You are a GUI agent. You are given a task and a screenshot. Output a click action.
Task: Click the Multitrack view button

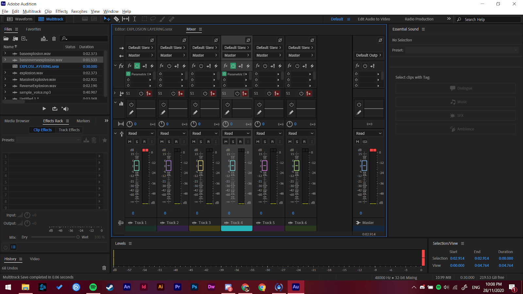51,19
